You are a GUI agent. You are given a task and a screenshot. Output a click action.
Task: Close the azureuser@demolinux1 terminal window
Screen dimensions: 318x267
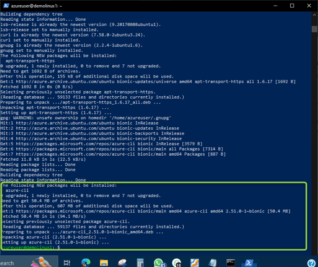click(x=309, y=6)
